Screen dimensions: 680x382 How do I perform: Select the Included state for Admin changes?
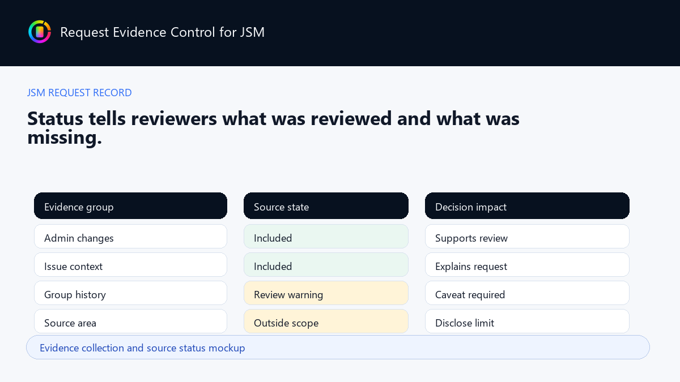[x=326, y=237]
